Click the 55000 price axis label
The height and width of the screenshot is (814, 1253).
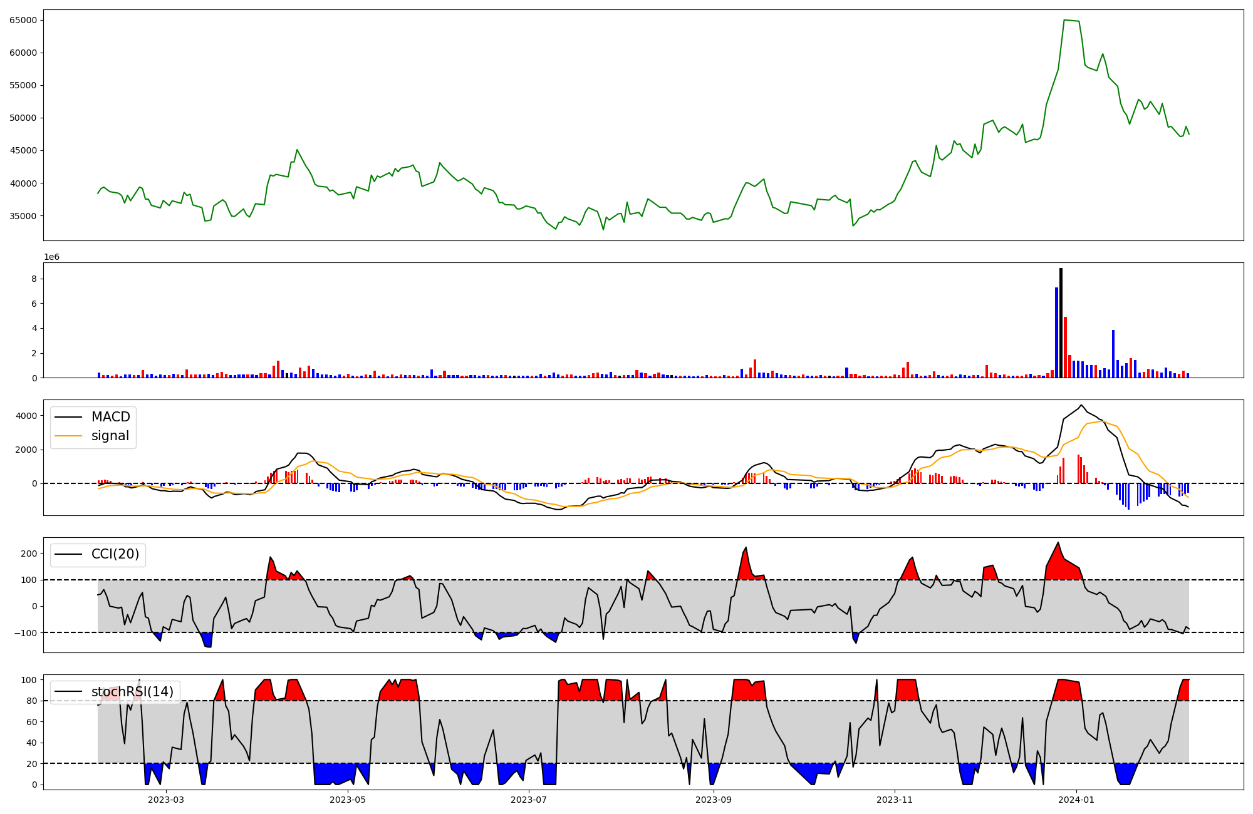[x=23, y=85]
